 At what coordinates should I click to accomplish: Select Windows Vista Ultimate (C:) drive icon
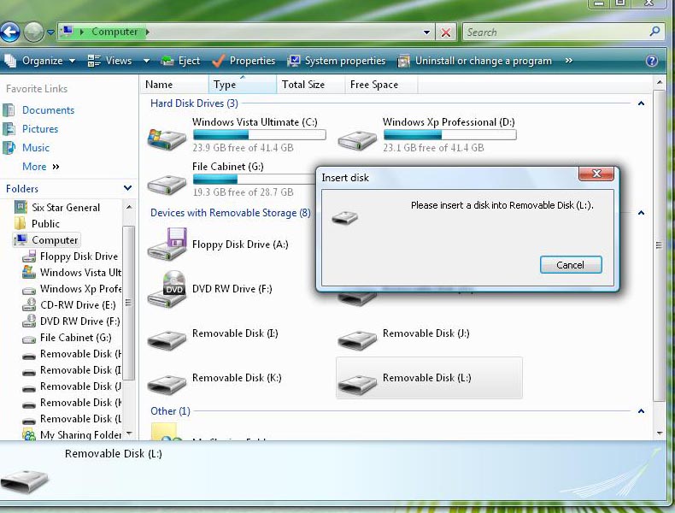(167, 139)
